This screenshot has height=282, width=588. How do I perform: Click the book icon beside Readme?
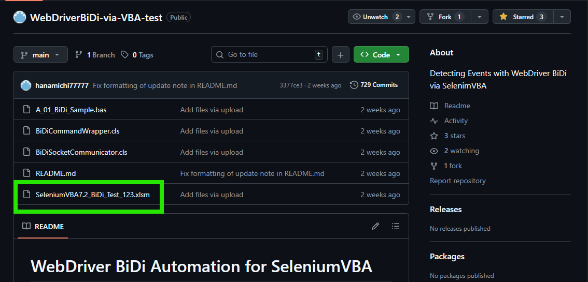point(434,106)
